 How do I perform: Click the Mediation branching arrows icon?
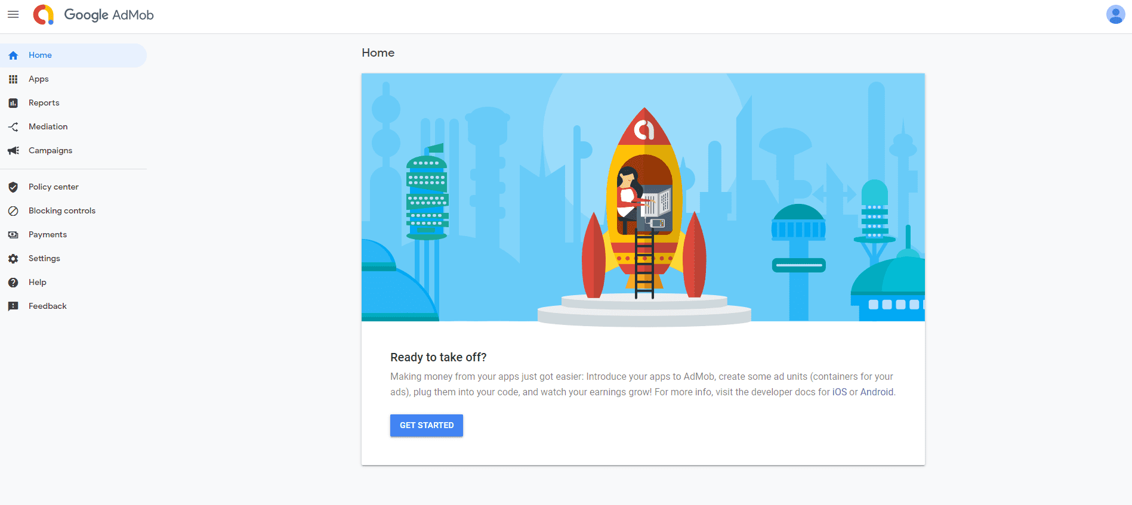[13, 127]
